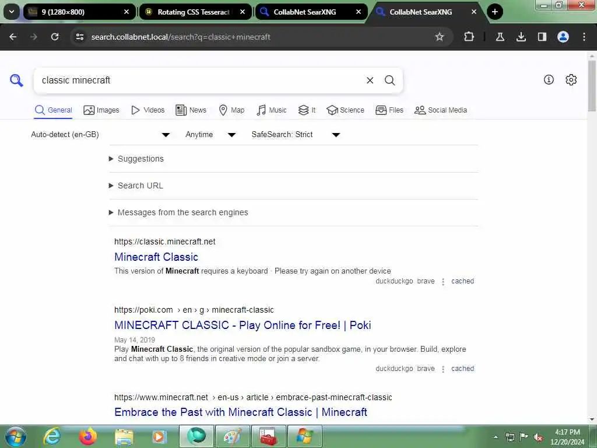
Task: Launch Internet Explorer from taskbar
Action: point(52,436)
